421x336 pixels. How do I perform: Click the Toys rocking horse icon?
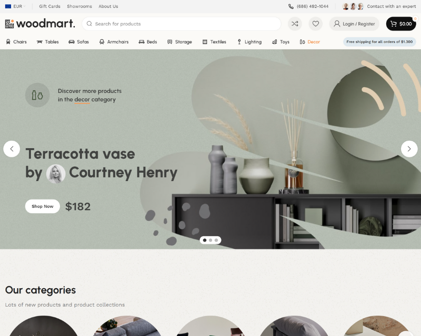coord(274,42)
